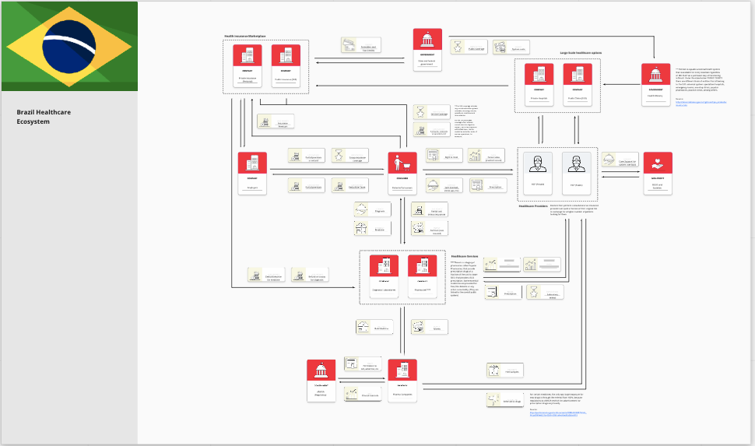Click the Brazil flag thumbnail image

[69, 46]
